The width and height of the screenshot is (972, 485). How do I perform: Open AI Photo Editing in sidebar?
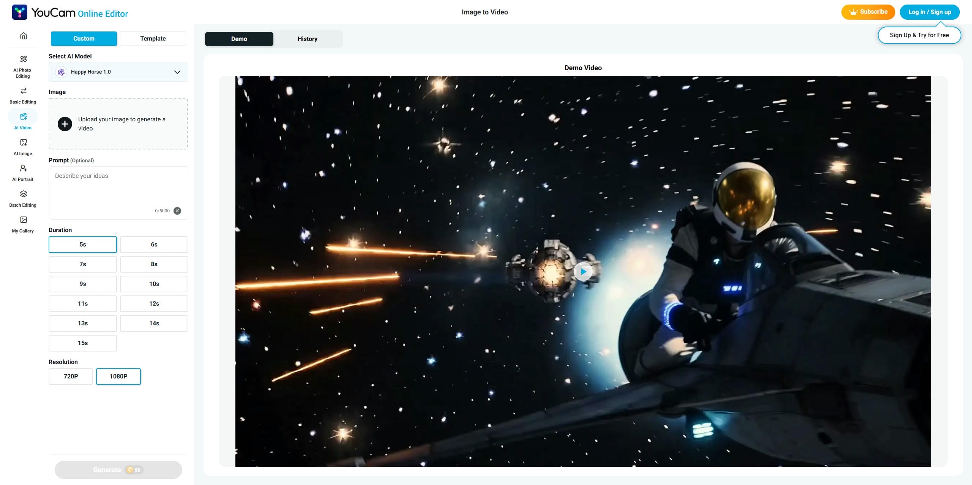pyautogui.click(x=23, y=67)
